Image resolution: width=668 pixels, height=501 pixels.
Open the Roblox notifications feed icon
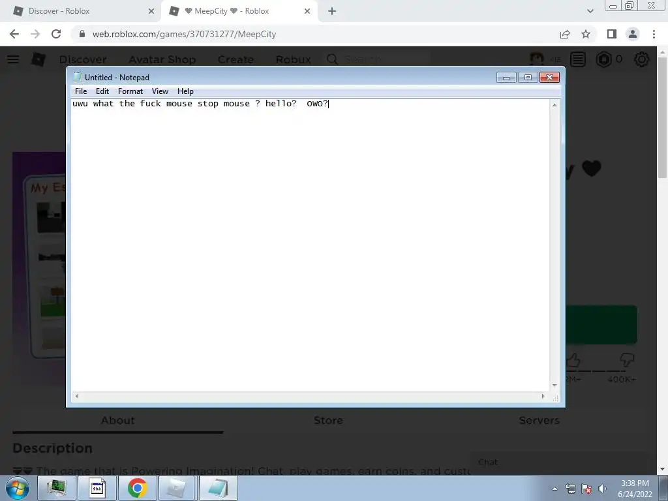click(578, 59)
